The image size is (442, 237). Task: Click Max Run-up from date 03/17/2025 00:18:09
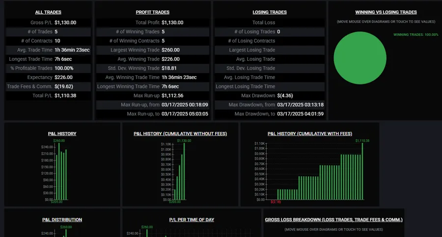tap(185, 105)
